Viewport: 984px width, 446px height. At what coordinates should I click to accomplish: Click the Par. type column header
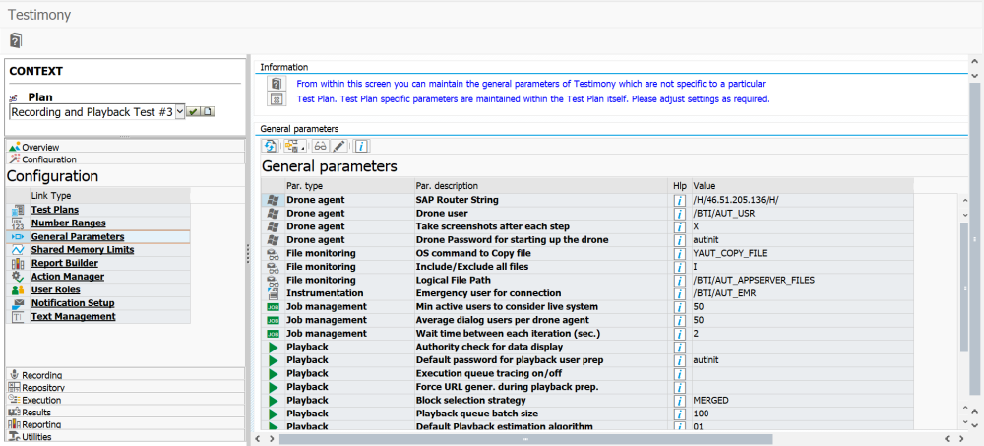[347, 186]
